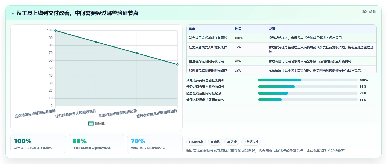Click the Chart.js tag chip
The image size is (387, 164).
click(196, 142)
